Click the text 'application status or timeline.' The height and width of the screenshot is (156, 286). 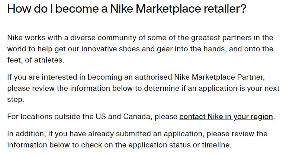(x=180, y=145)
